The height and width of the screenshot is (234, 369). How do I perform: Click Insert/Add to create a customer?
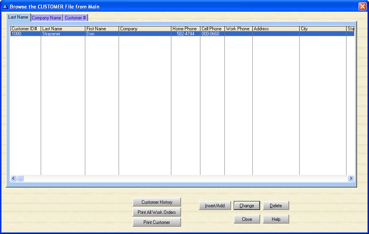click(215, 206)
